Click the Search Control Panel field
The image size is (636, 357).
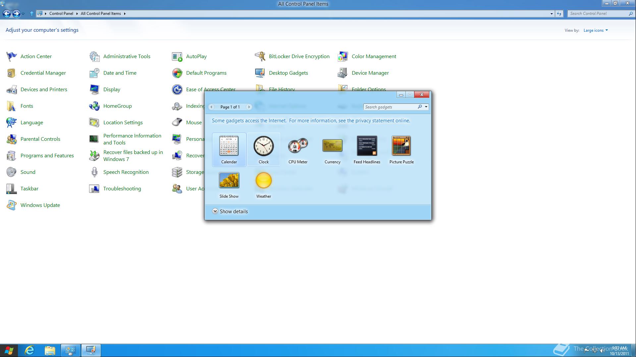tap(597, 14)
